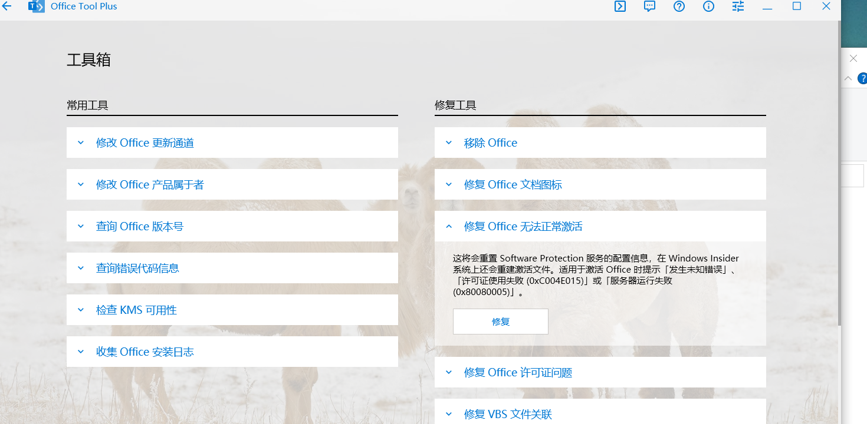
Task: Click the 修复 Office 许可证问题 title
Action: tap(518, 372)
